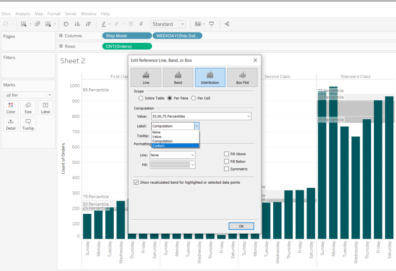Click the Share icon in the toolbar

[x=227, y=24]
